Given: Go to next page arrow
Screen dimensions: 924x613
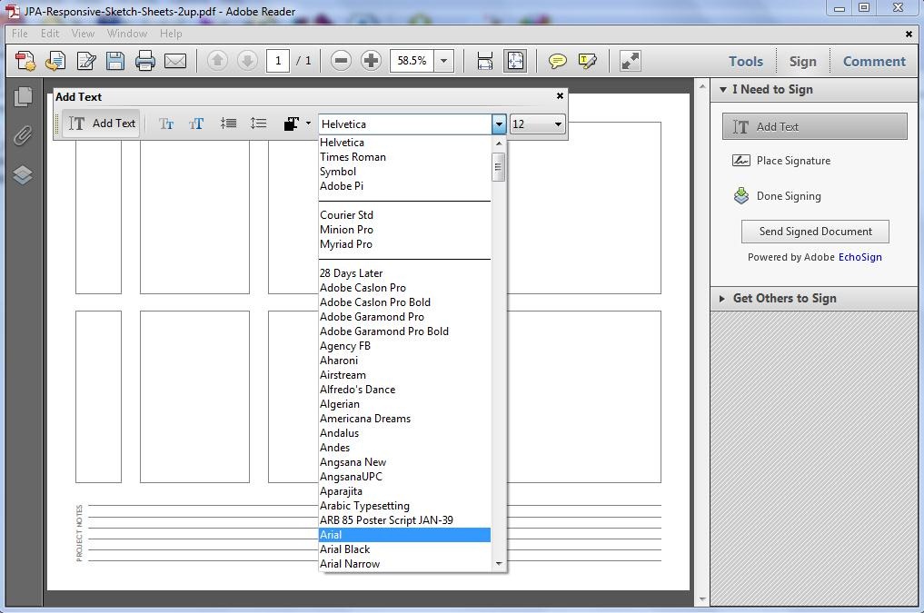Looking at the screenshot, I should pos(247,60).
